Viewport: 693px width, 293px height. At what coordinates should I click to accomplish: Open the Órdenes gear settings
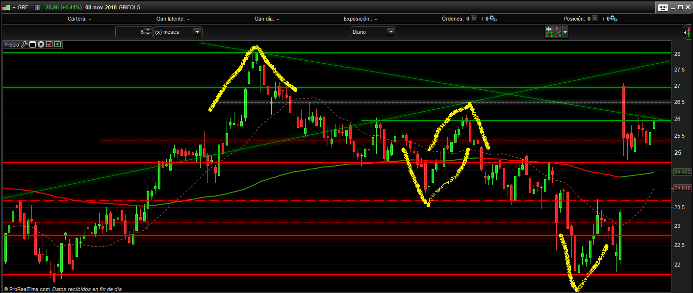click(493, 19)
